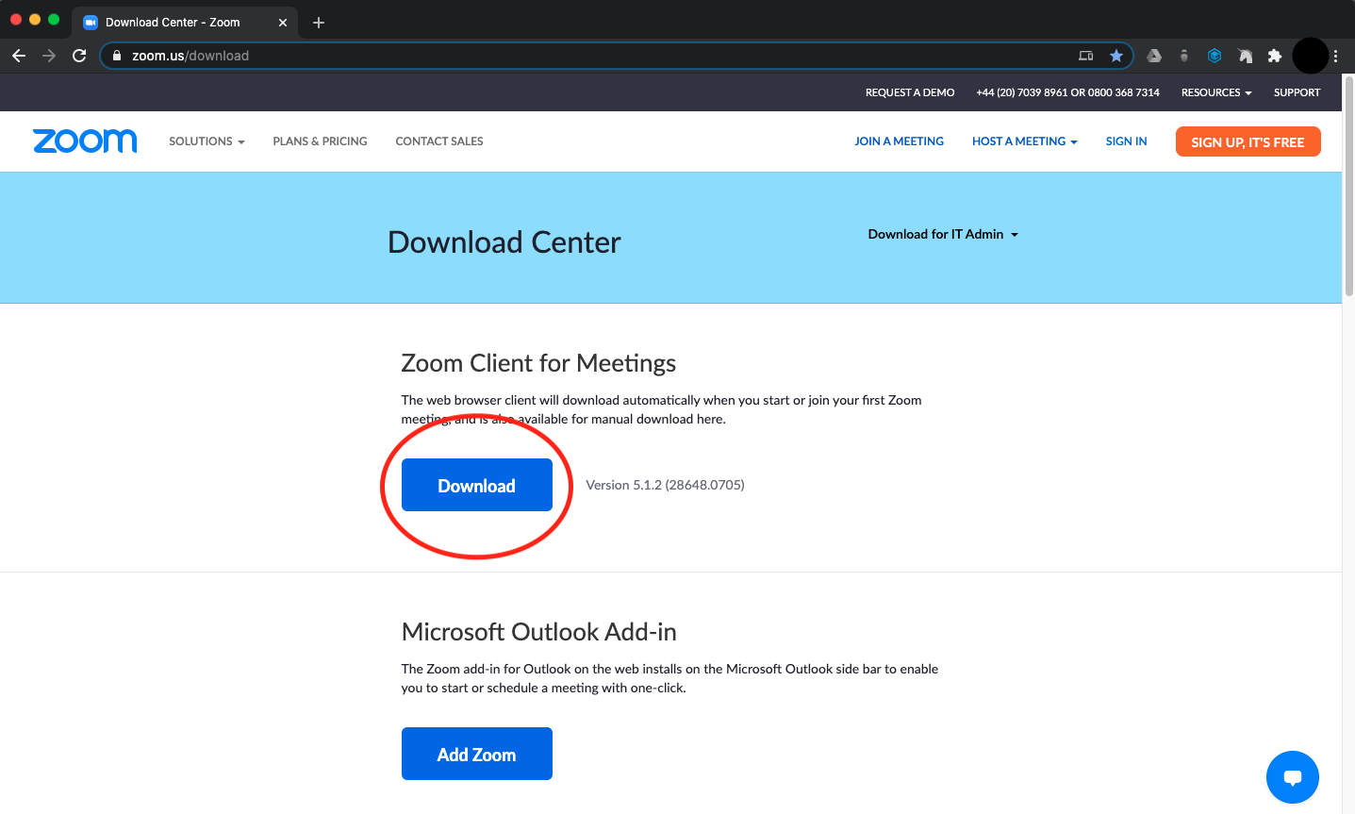Click the browser forward arrow
Viewport: 1355px width, 814px height.
[49, 56]
